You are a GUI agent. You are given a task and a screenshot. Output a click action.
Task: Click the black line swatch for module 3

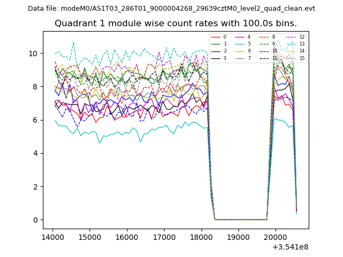click(215, 58)
